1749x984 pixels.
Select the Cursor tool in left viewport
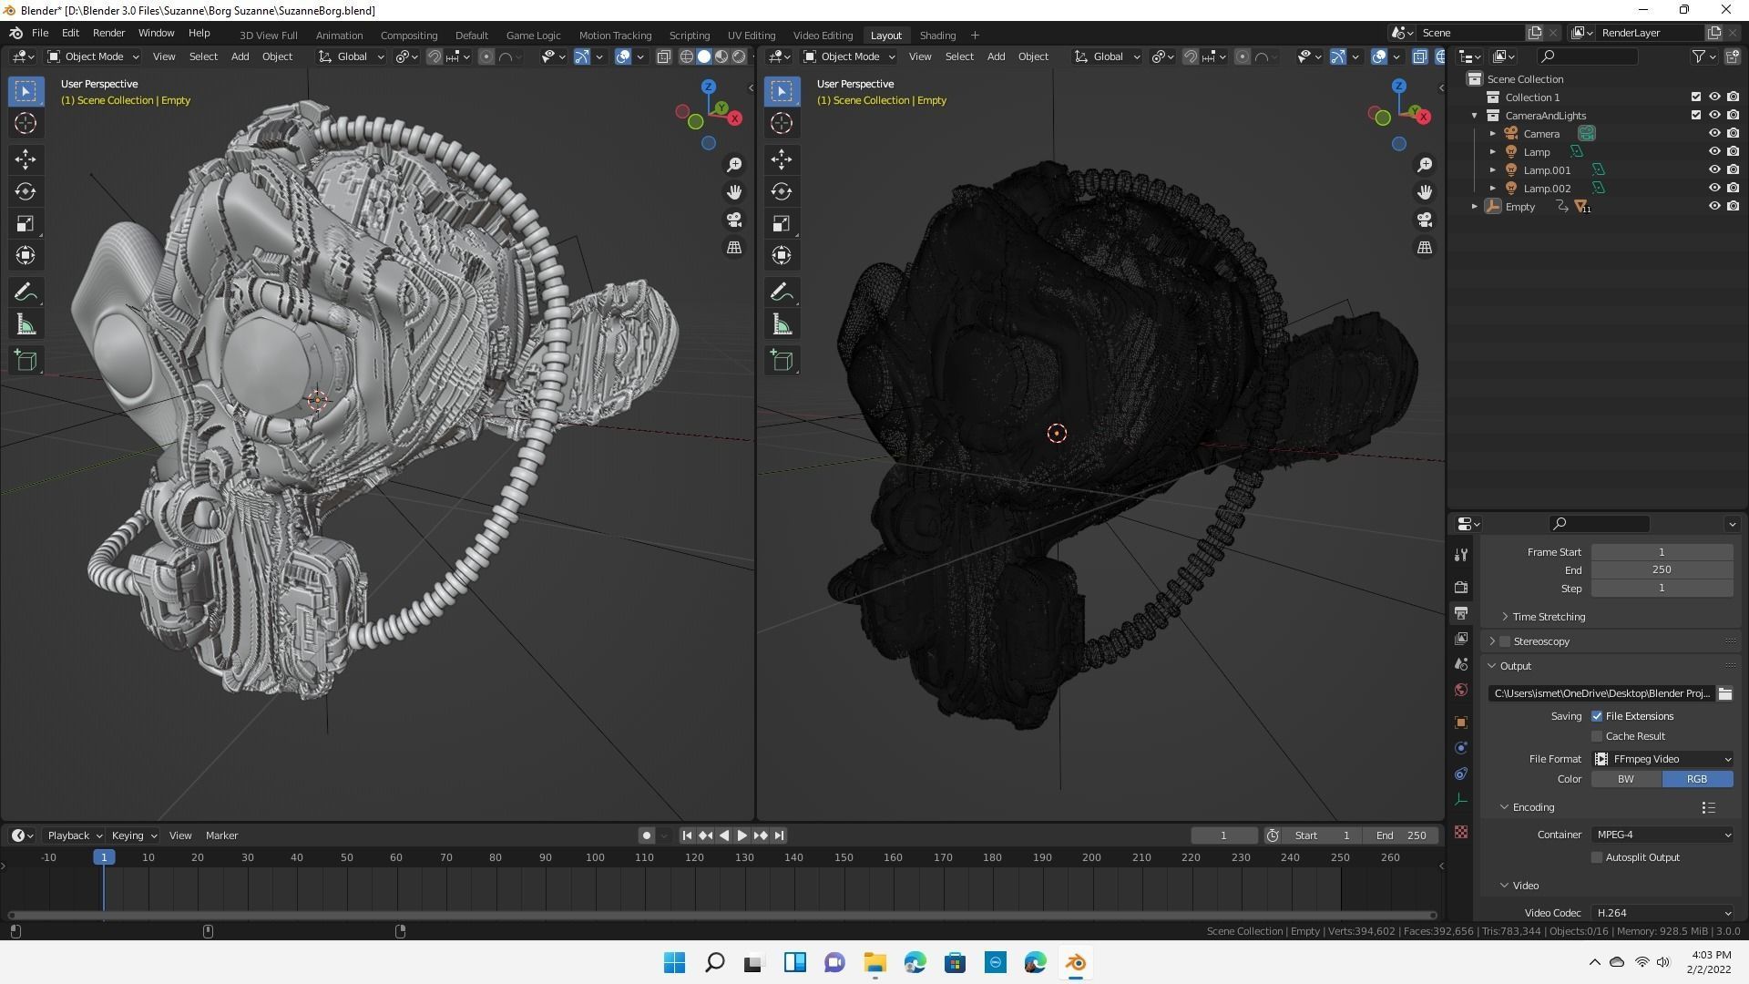point(26,123)
